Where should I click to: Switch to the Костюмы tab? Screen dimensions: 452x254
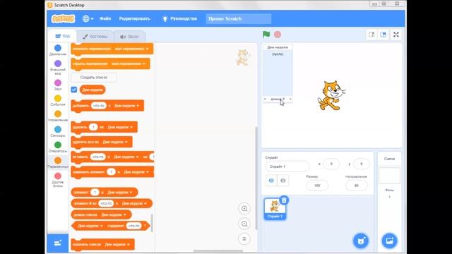[x=95, y=37]
